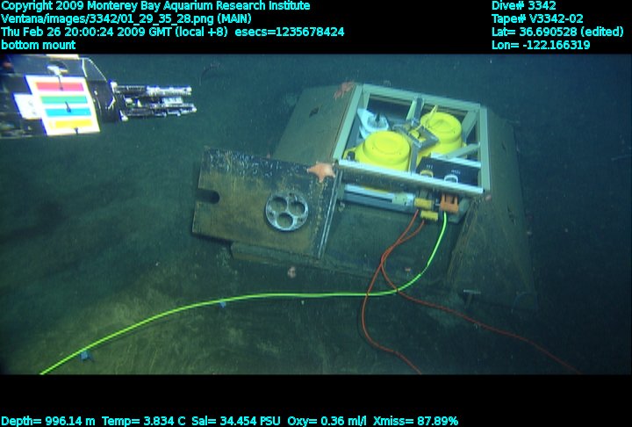Pick the yellow stripe on the color card

pyautogui.click(x=68, y=123)
